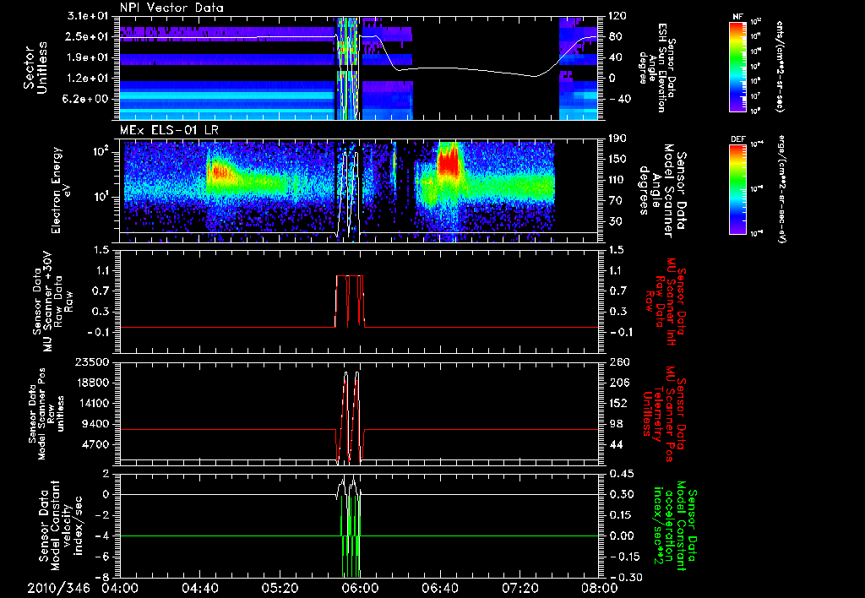Click the 06:40 time axis label

439,589
